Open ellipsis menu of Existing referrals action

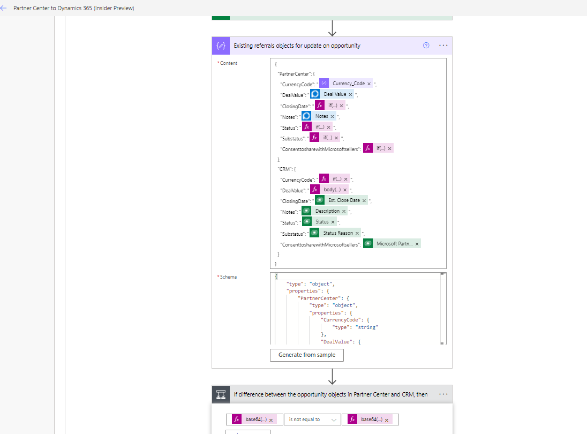coord(443,46)
